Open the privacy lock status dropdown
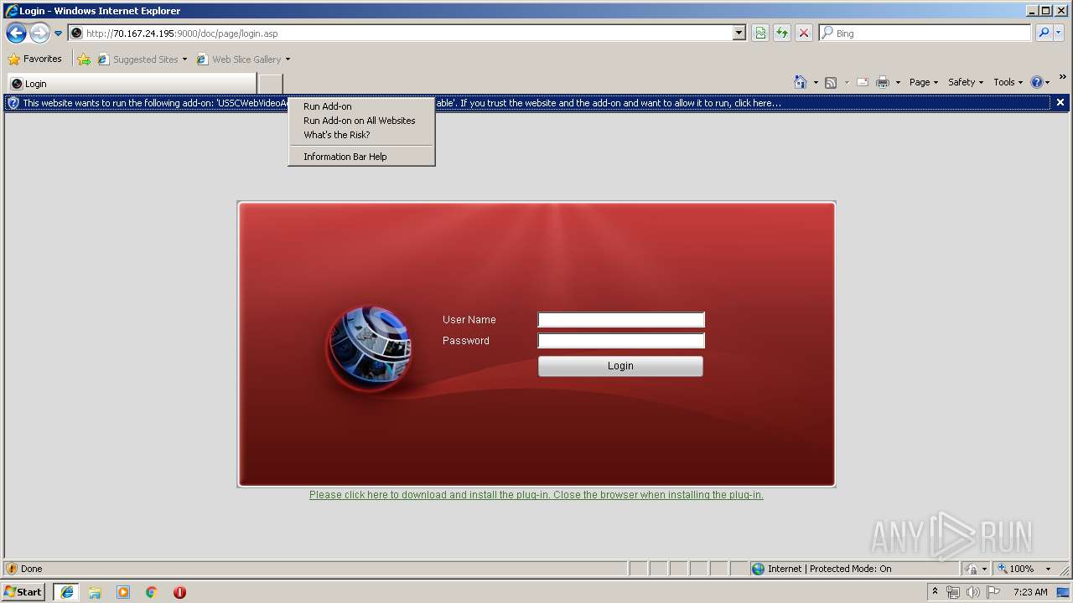The height and width of the screenshot is (603, 1073). point(977,569)
